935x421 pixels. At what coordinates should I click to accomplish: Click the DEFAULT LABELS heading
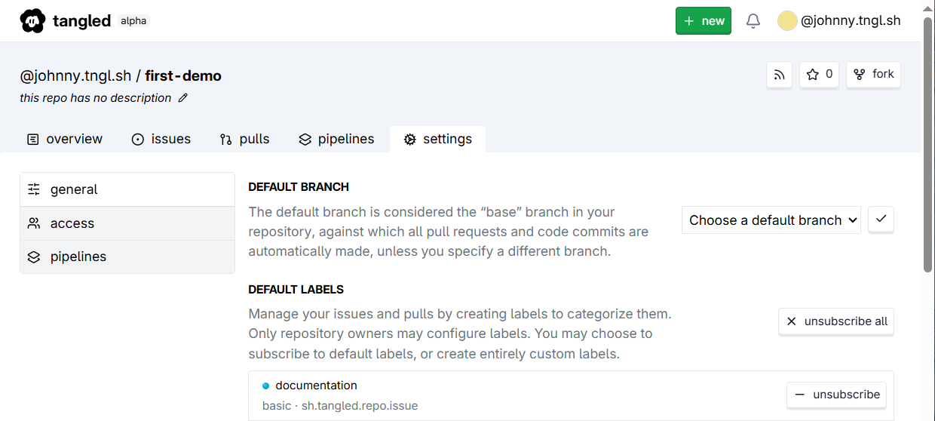(296, 290)
